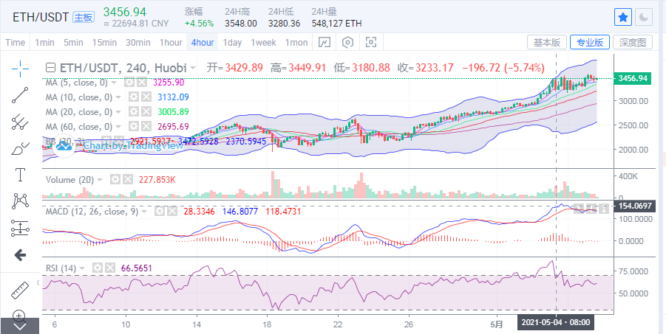Click the fullscreen screenshot icon
The image size is (666, 334).
coord(371,42)
